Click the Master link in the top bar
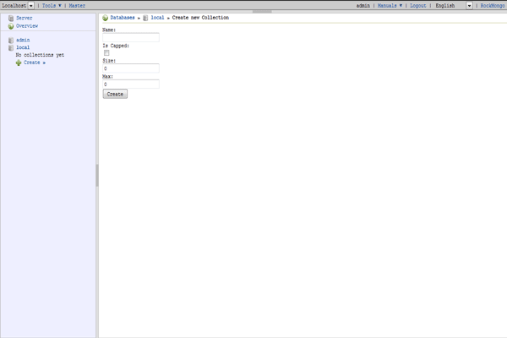 pyautogui.click(x=77, y=5)
